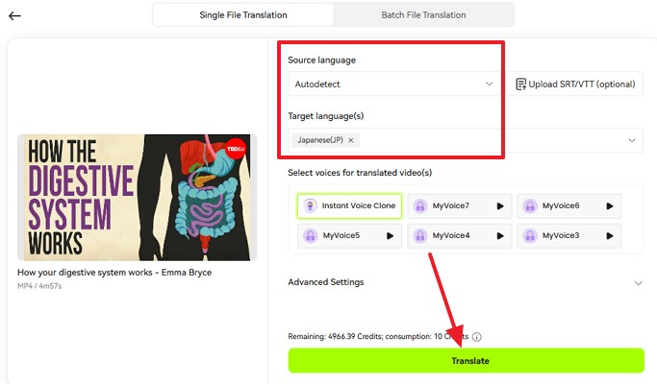Play preview of MyVoice3

pyautogui.click(x=609, y=235)
